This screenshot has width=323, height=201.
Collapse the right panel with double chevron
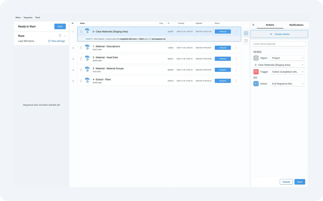pyautogui.click(x=253, y=25)
